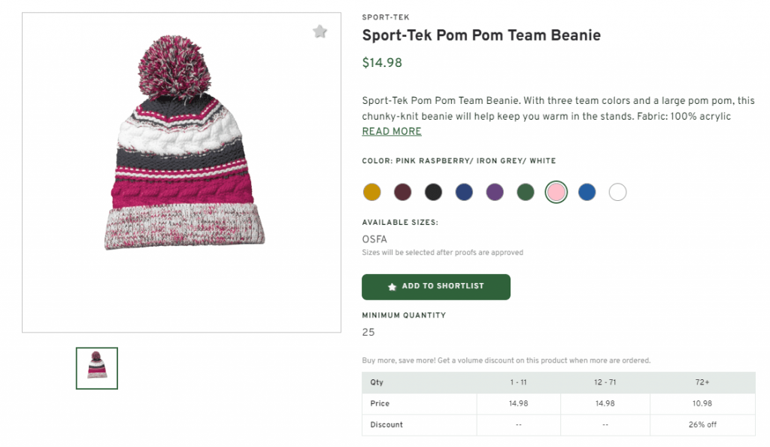770x447 pixels.
Task: Choose the navy blue color option
Action: pyautogui.click(x=464, y=192)
